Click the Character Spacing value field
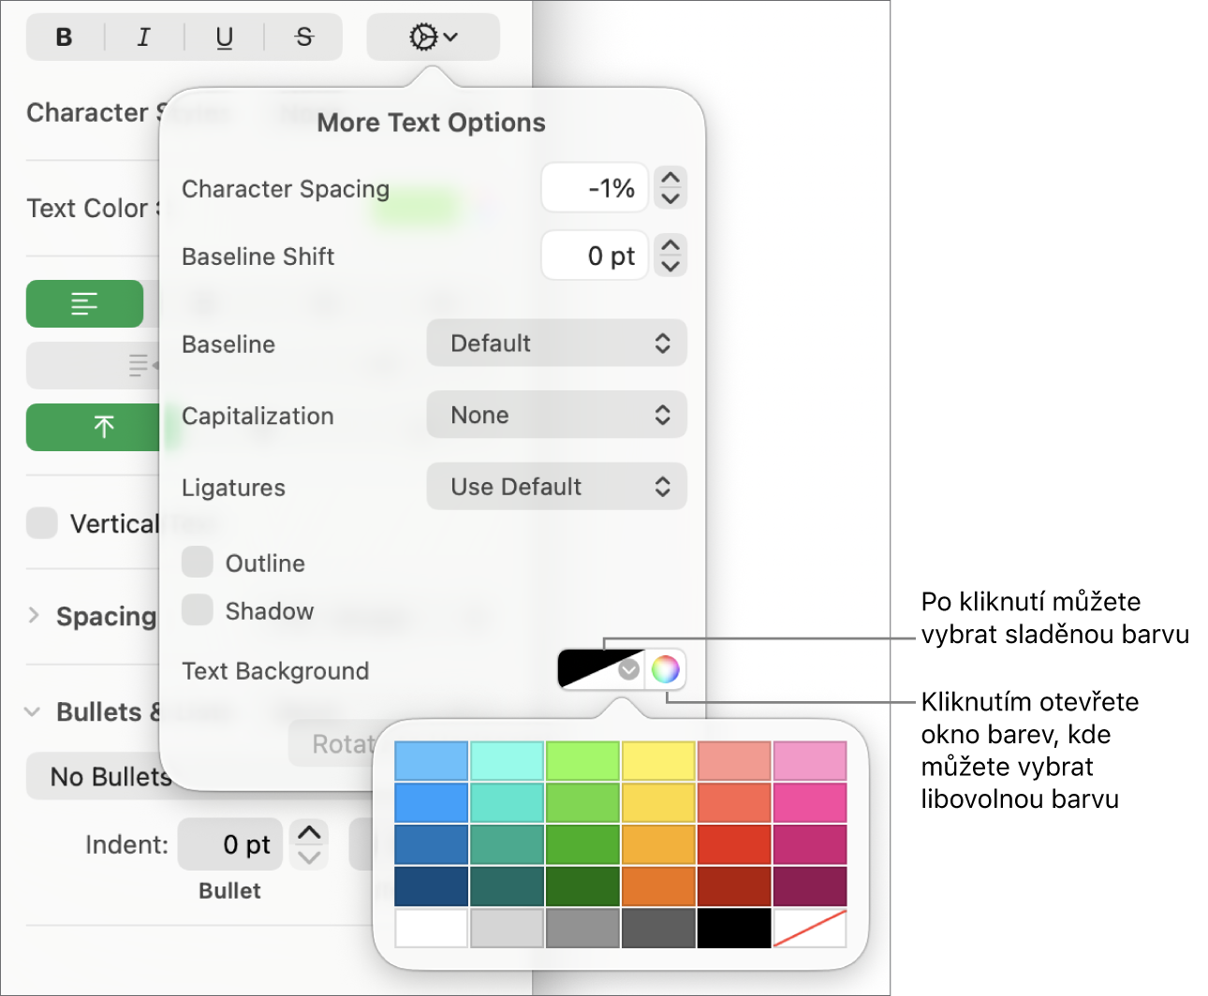The height and width of the screenshot is (996, 1208). tap(595, 188)
